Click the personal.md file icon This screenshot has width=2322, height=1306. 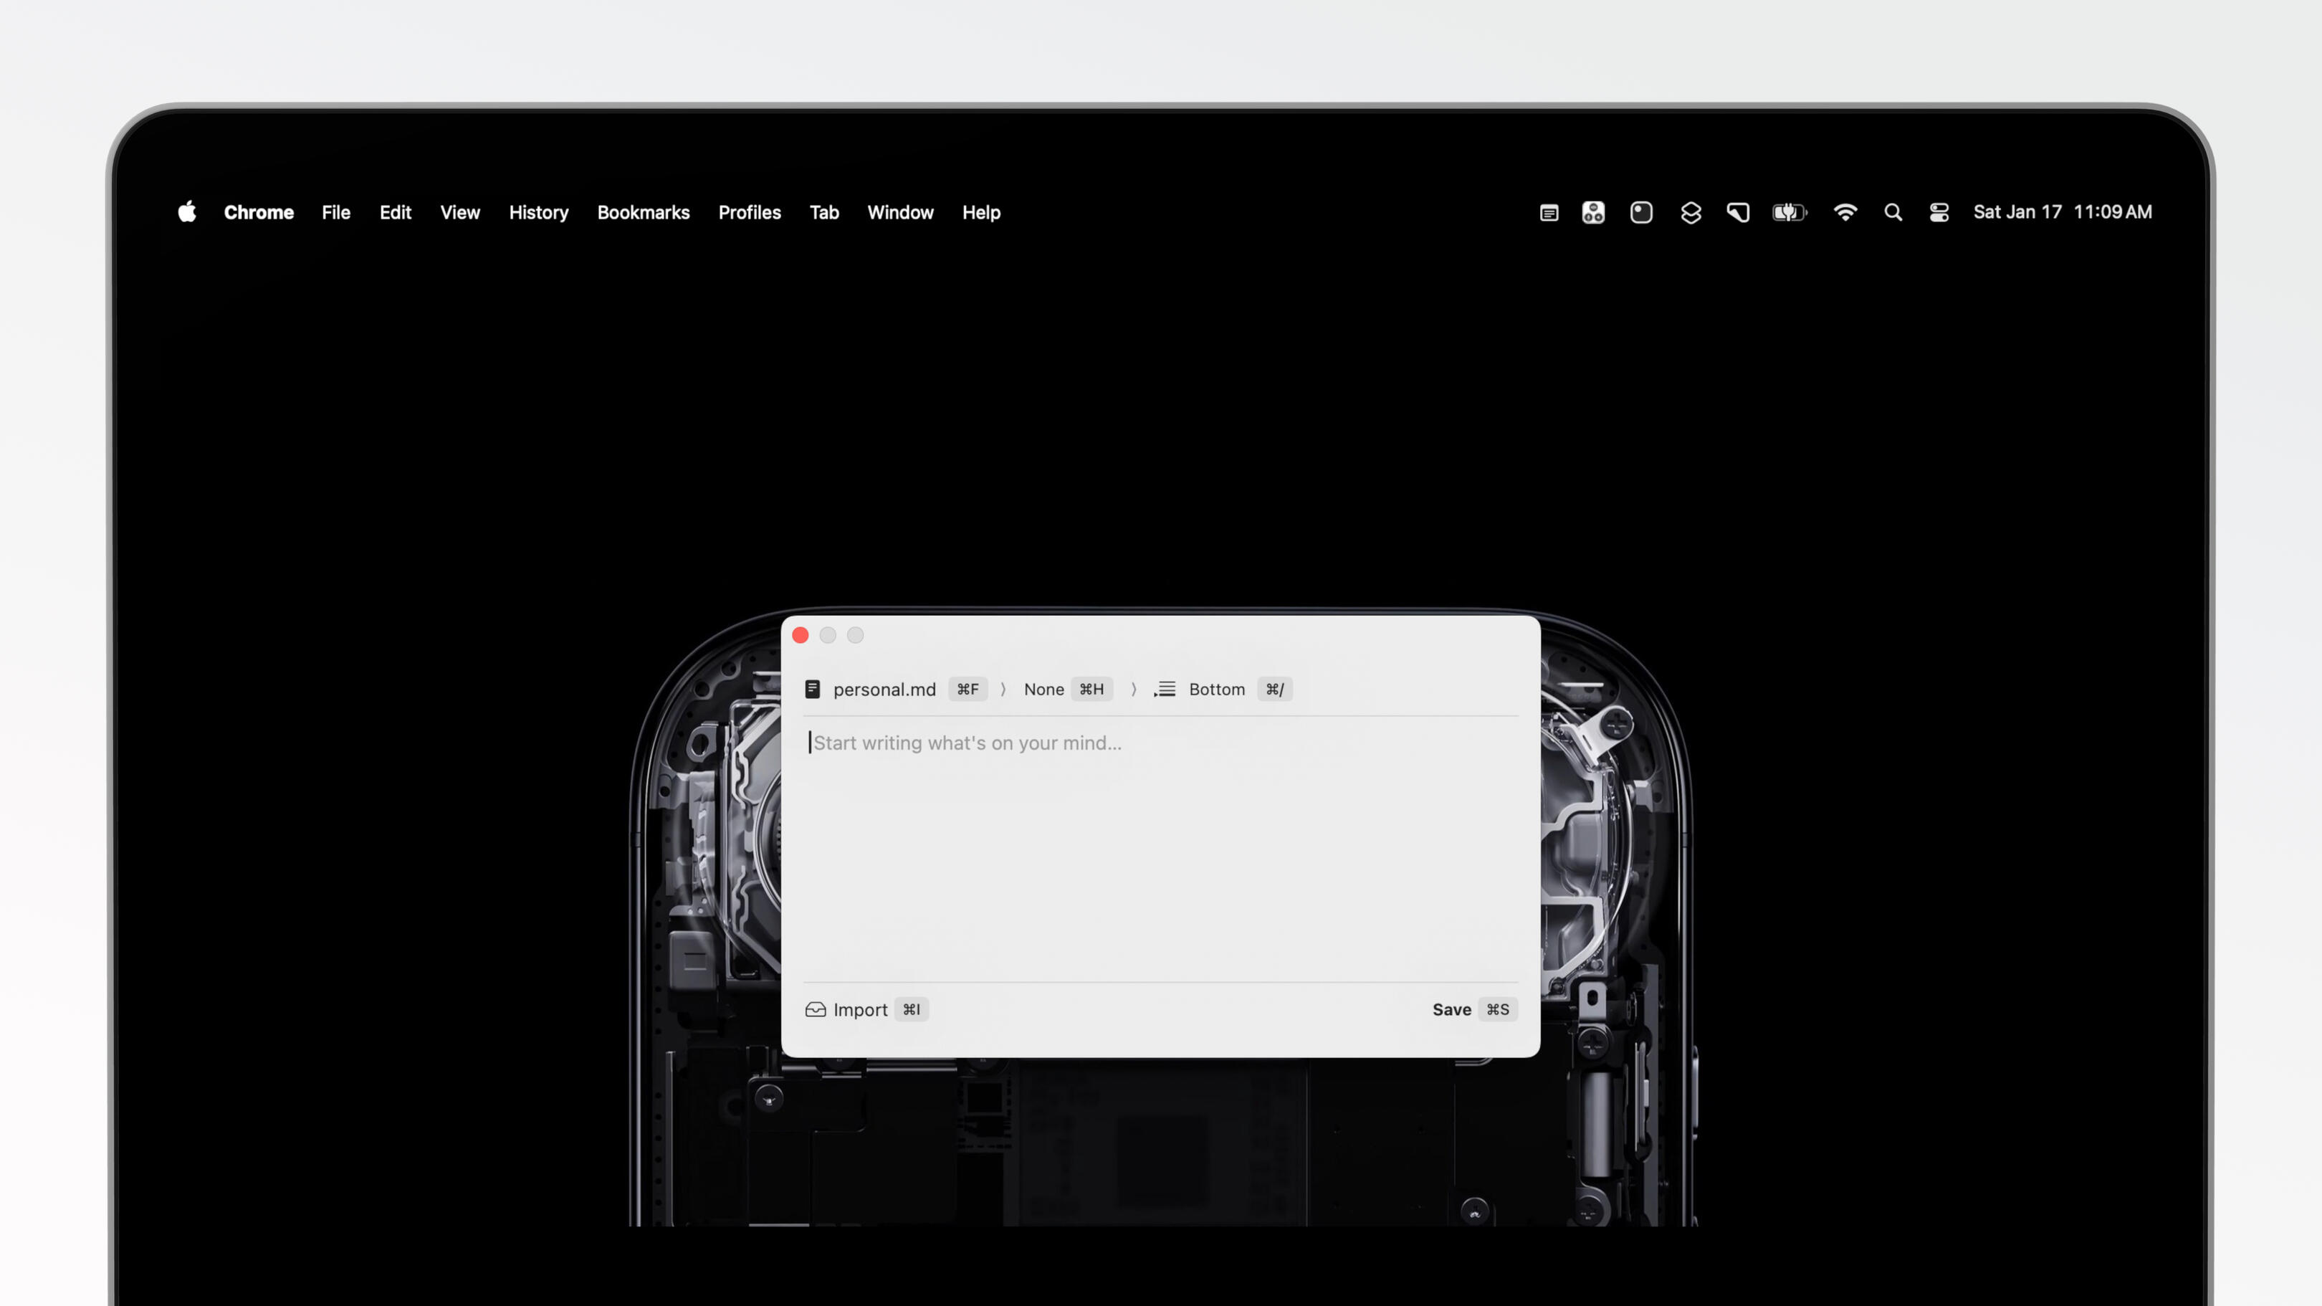pyautogui.click(x=812, y=689)
